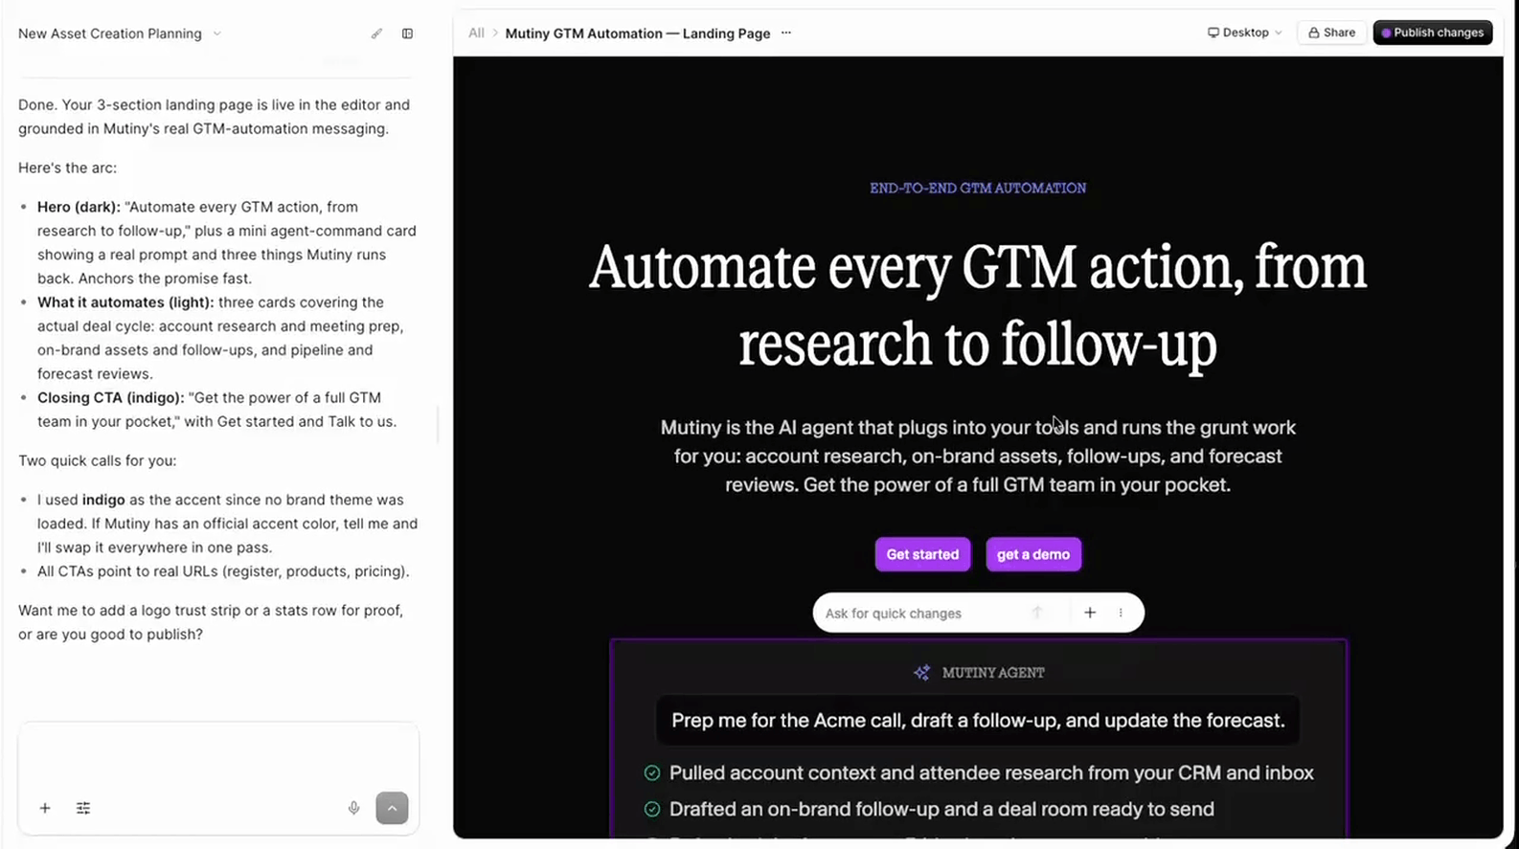Image resolution: width=1519 pixels, height=849 pixels.
Task: Select the 'Mutiny is the AI agent' paragraph
Action: [978, 456]
